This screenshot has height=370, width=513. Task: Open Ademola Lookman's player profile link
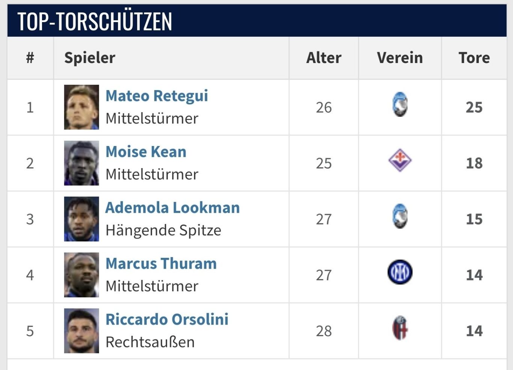tap(172, 208)
